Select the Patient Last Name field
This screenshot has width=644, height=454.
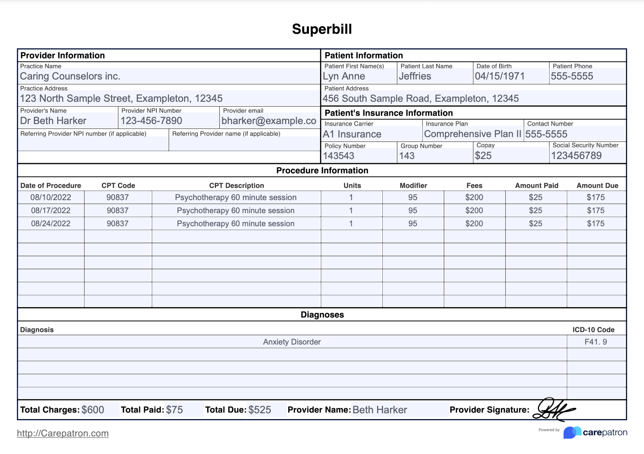coord(434,76)
